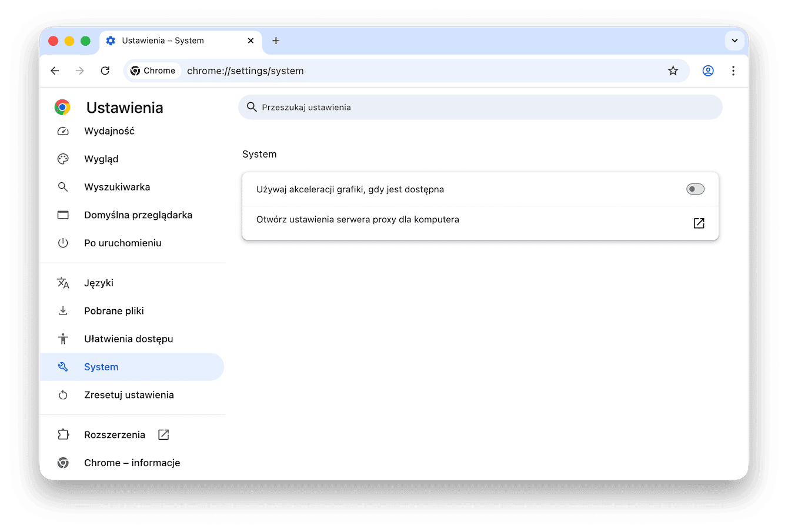Image resolution: width=788 pixels, height=532 pixels.
Task: Open the user profile icon
Action: [708, 71]
